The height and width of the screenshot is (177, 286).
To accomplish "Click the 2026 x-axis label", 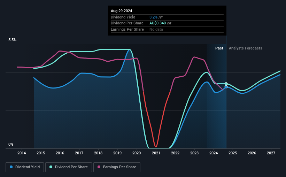I will (x=252, y=153).
